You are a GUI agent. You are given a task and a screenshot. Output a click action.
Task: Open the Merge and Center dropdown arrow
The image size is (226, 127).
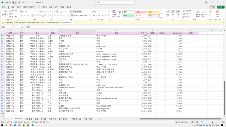89,16
